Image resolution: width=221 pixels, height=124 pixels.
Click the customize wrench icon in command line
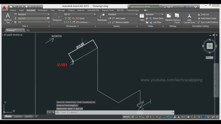[x=53, y=112]
